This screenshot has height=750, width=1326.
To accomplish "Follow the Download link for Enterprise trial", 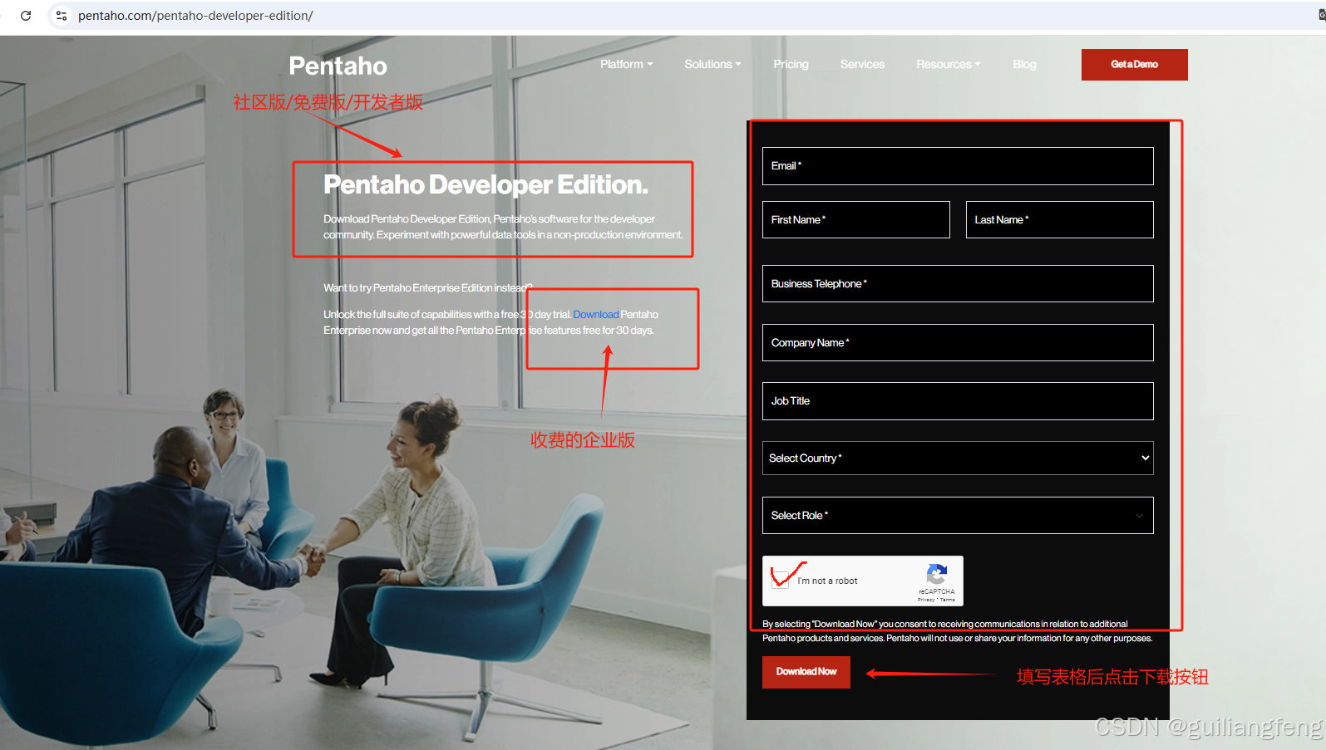I will [595, 315].
